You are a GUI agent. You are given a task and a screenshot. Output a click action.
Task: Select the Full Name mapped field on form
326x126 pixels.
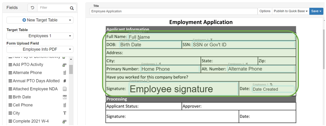(x=212, y=37)
